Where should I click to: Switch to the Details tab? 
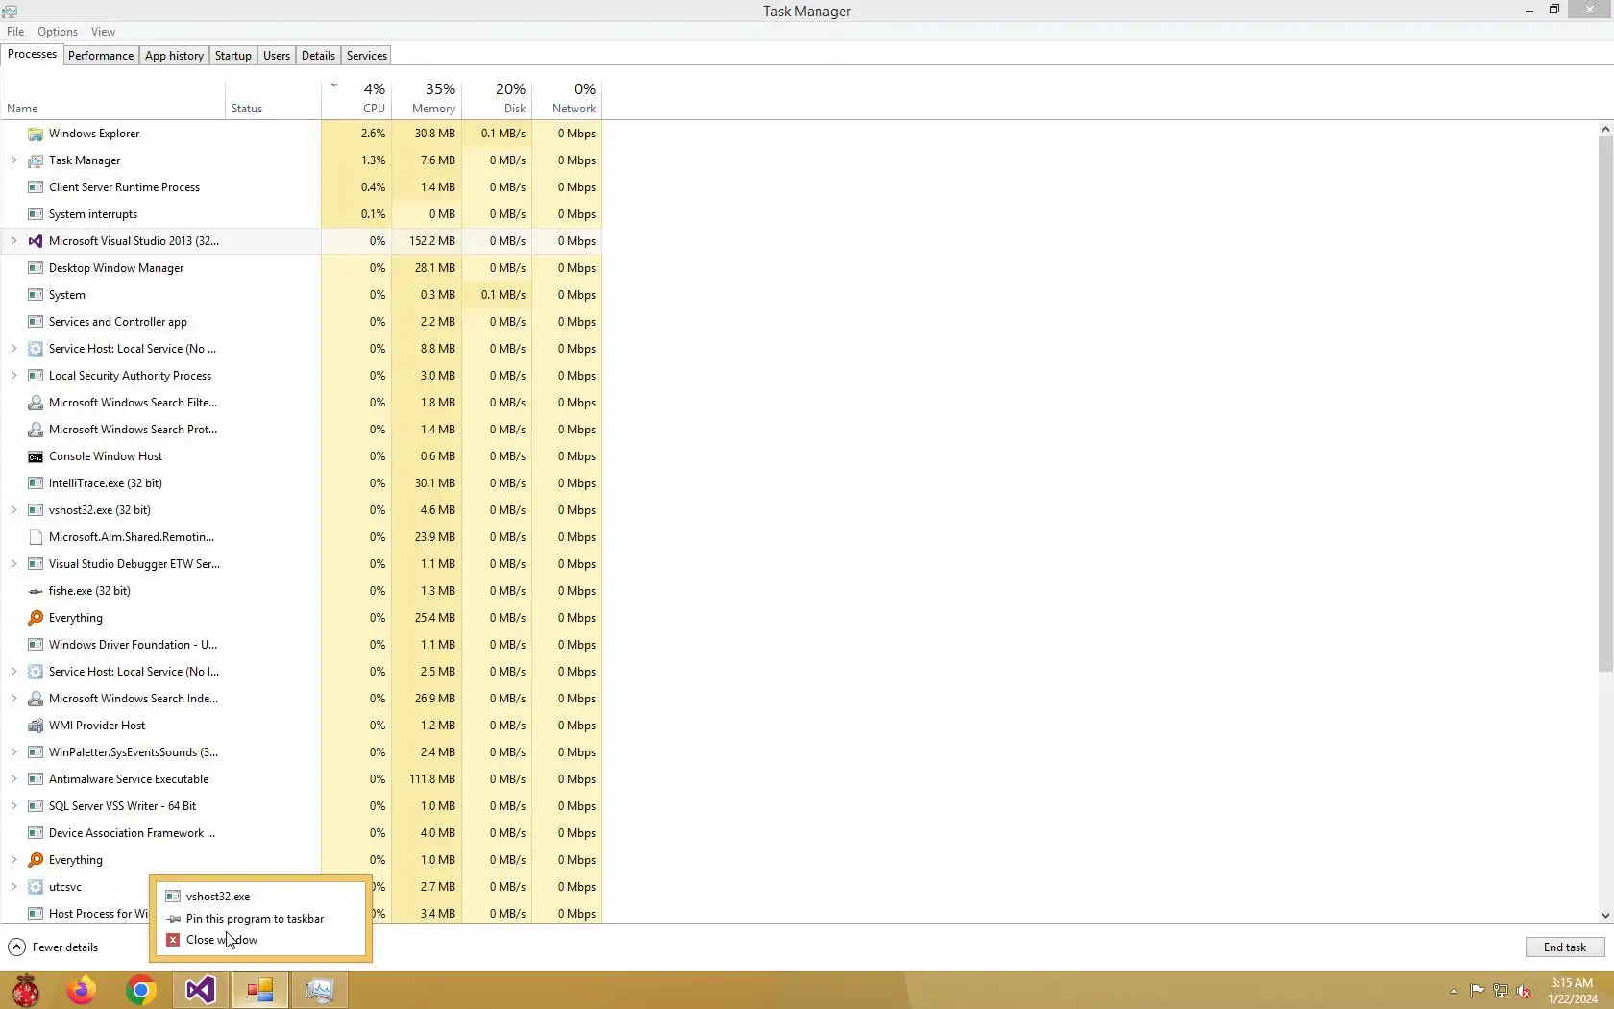tap(318, 56)
